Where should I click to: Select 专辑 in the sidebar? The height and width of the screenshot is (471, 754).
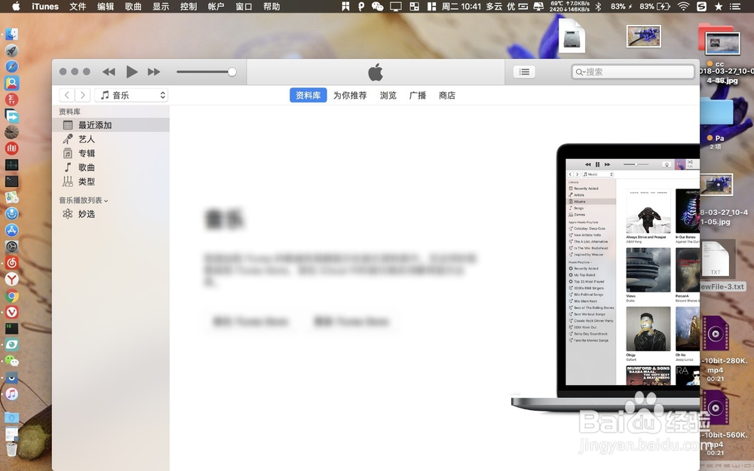111,153
